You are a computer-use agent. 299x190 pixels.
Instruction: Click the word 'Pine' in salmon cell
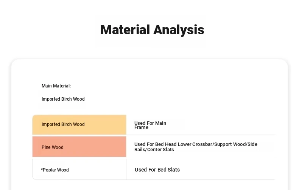click(x=46, y=147)
